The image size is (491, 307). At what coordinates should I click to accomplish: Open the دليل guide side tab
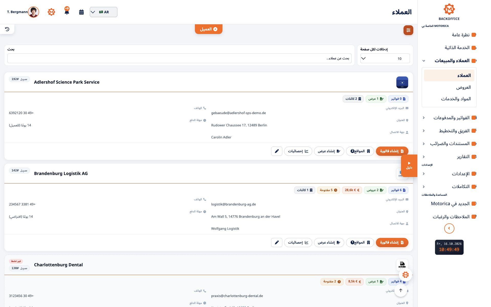(x=409, y=166)
